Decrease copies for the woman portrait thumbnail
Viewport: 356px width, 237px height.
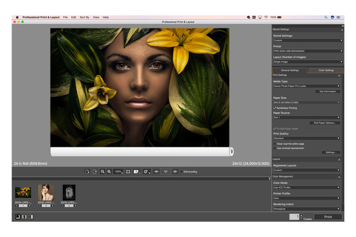40,206
